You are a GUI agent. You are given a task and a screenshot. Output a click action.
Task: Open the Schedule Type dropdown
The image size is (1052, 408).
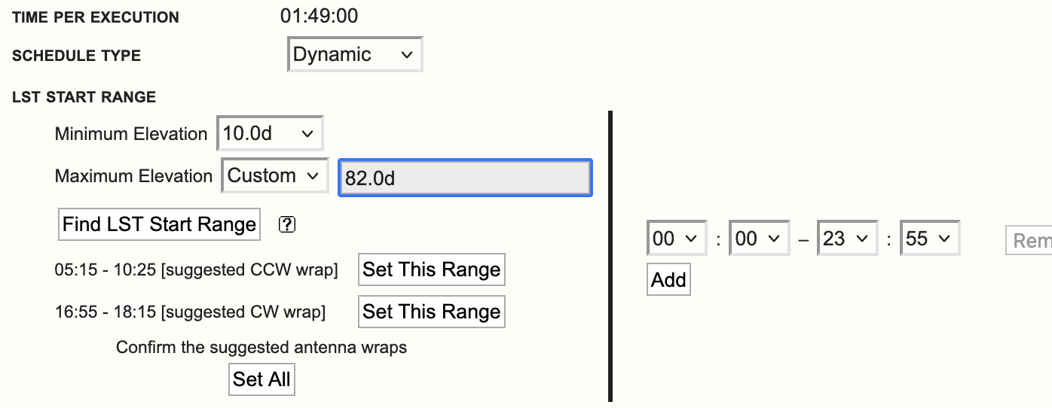(x=355, y=55)
